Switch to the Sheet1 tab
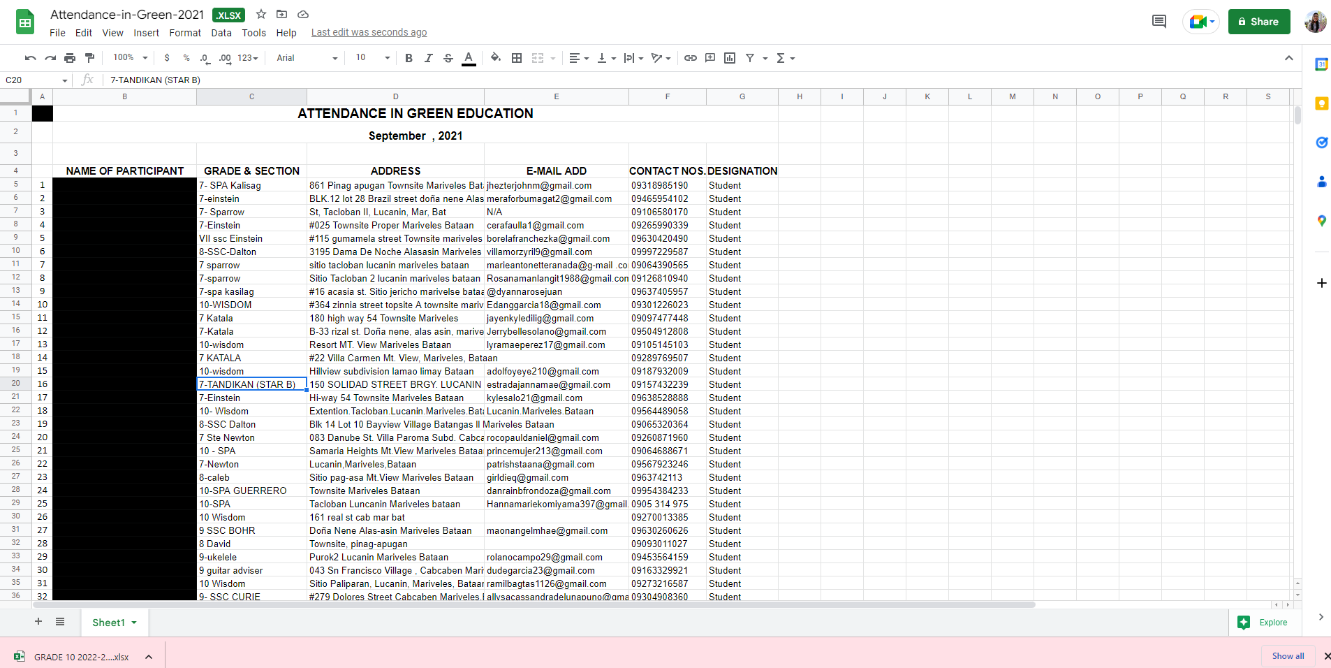Viewport: 1331px width, 668px height. pyautogui.click(x=109, y=623)
